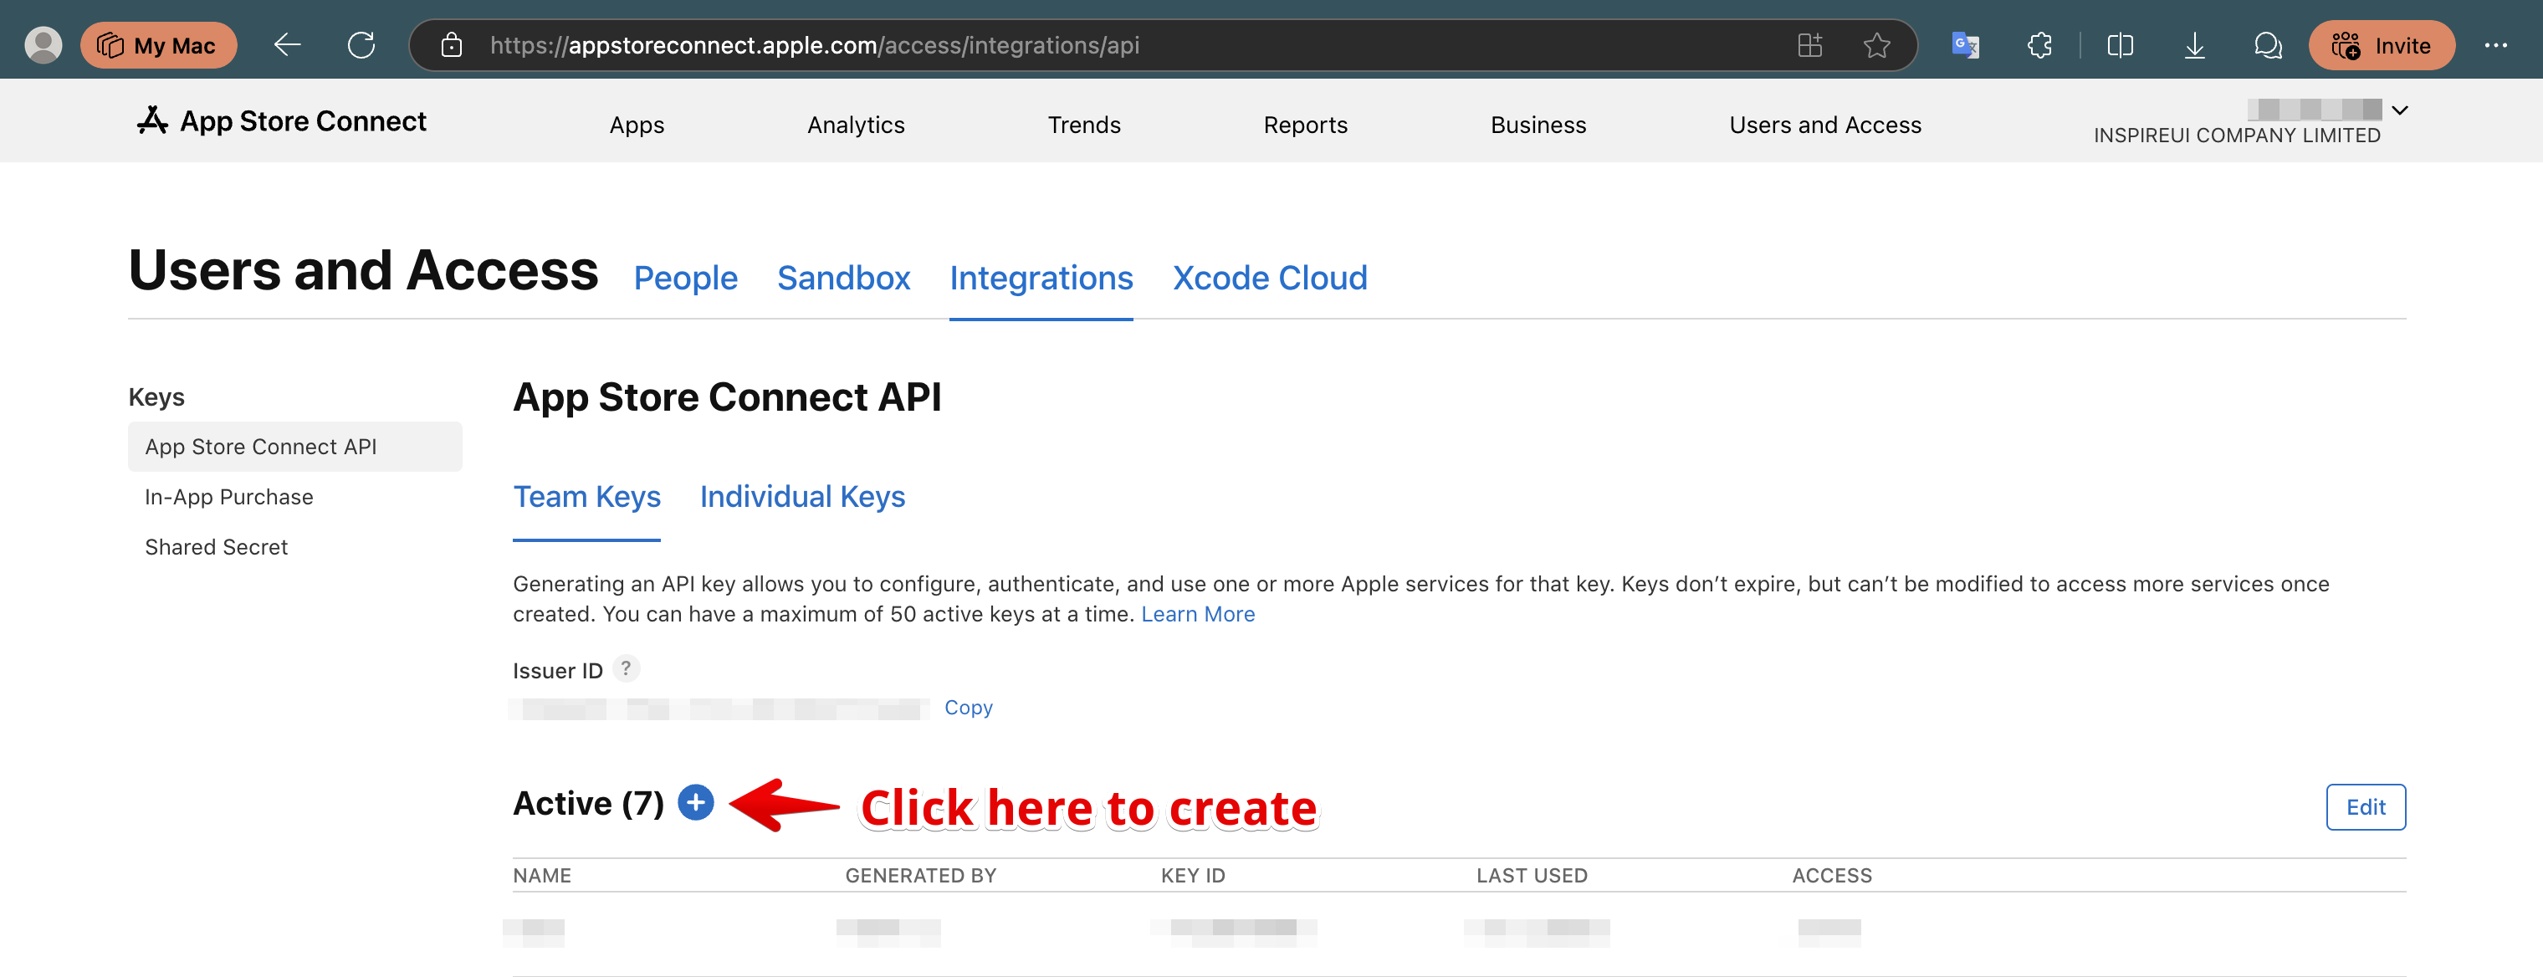Go back using the back arrow
The image size is (2543, 977).
point(287,45)
